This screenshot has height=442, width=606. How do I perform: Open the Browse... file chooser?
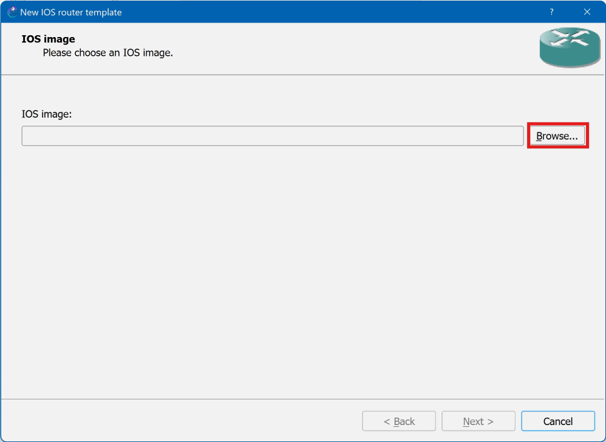pyautogui.click(x=557, y=135)
